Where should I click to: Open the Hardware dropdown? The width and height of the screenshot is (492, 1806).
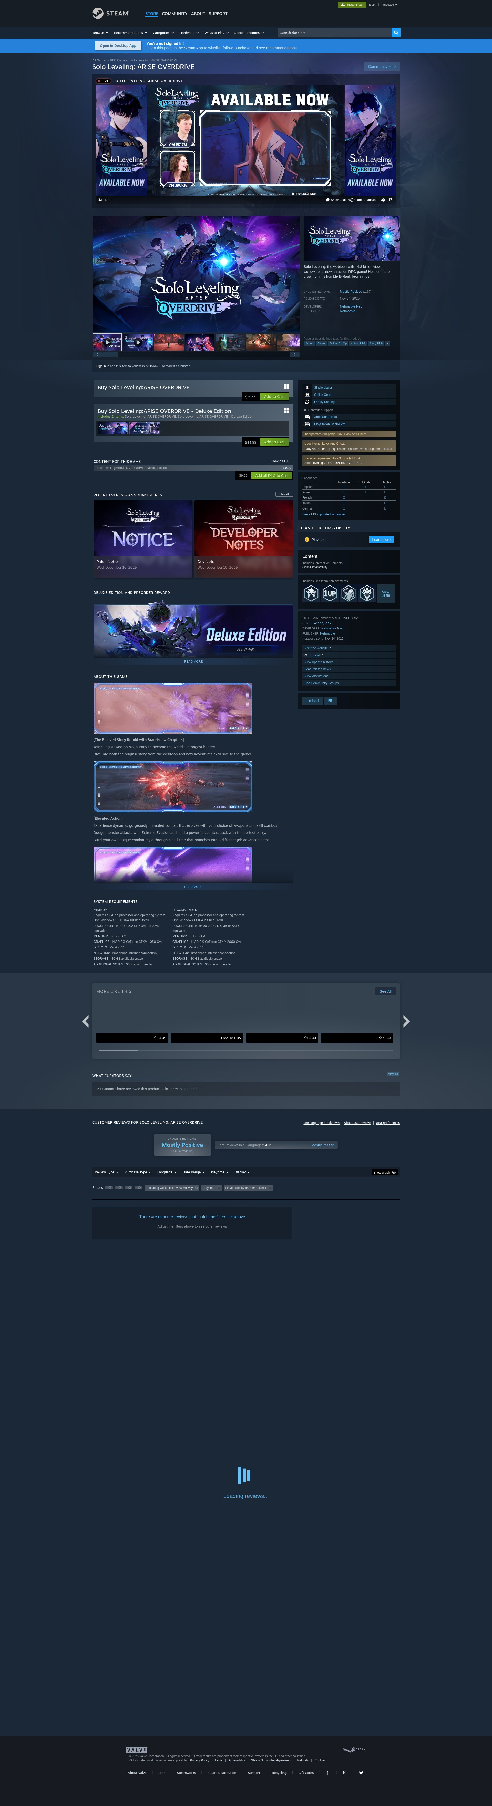pyautogui.click(x=189, y=32)
